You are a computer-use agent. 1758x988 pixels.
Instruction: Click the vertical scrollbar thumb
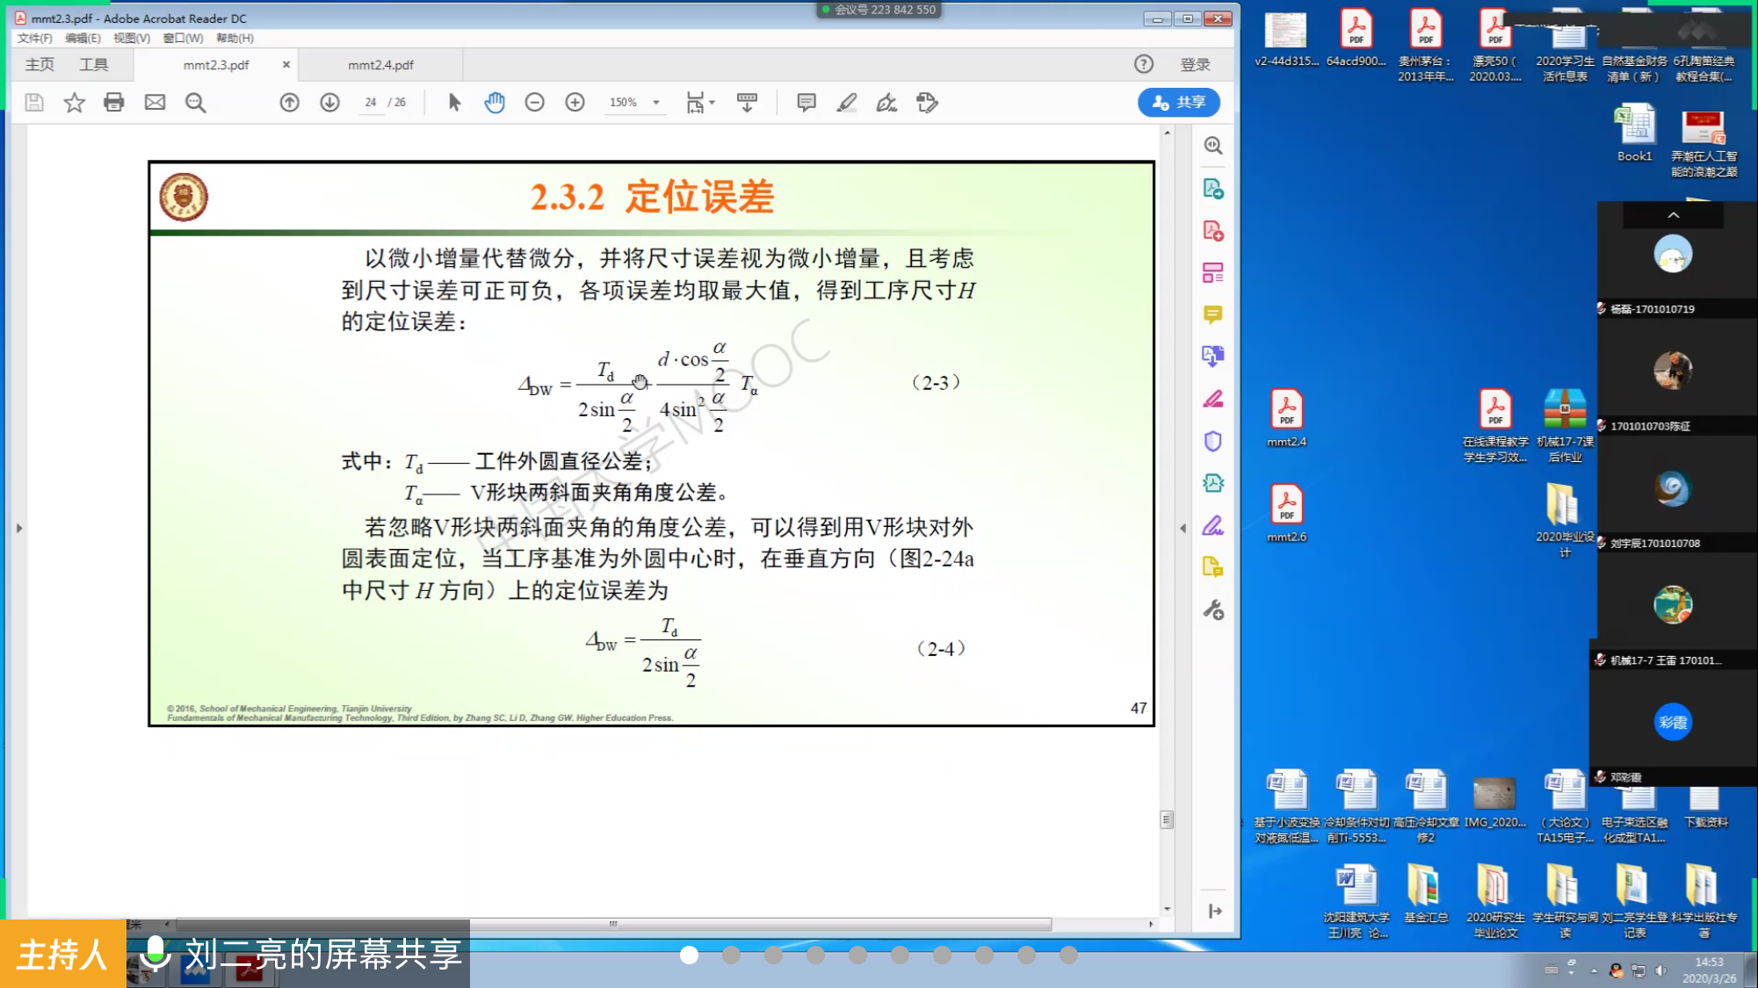(1166, 819)
